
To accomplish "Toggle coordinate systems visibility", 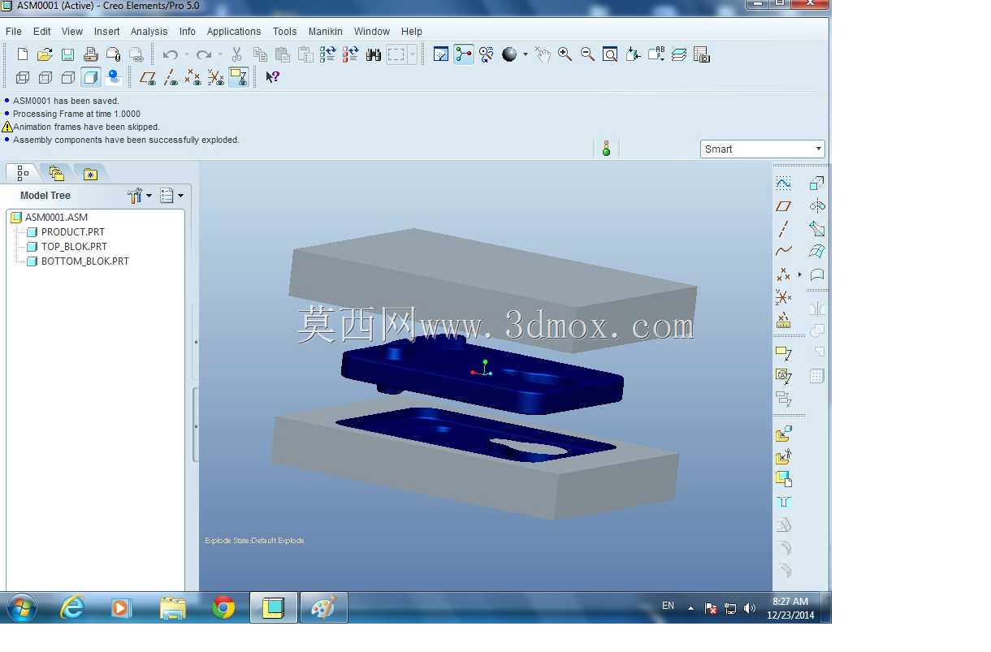I will (x=216, y=77).
